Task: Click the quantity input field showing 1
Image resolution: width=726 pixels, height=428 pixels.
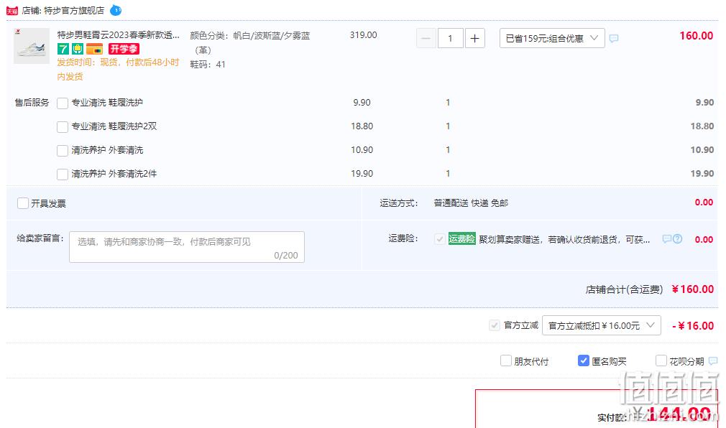Action: pyautogui.click(x=450, y=38)
